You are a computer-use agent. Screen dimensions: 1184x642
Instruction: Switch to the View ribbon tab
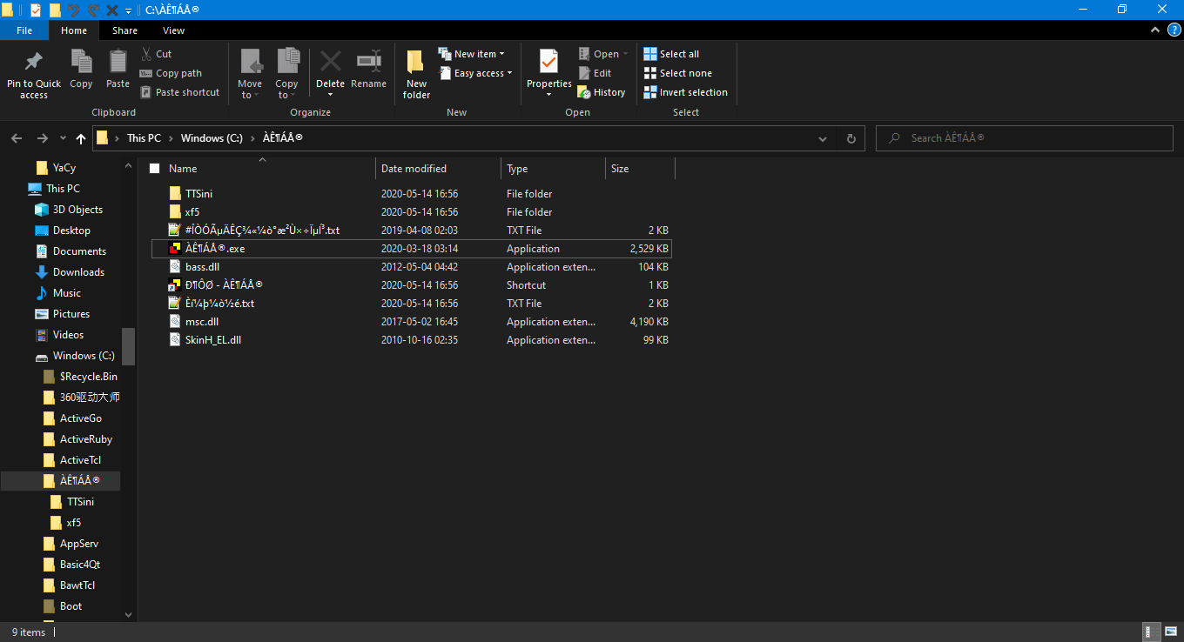(x=173, y=30)
